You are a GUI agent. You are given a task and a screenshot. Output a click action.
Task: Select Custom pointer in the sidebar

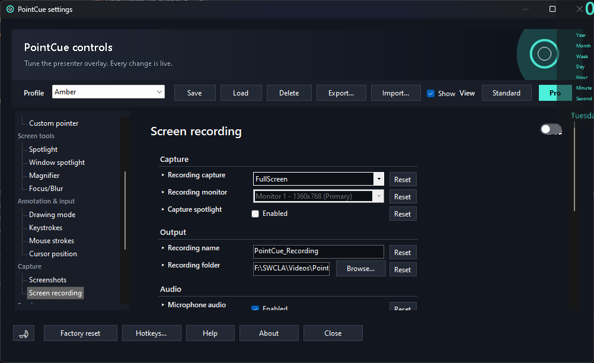pyautogui.click(x=54, y=123)
